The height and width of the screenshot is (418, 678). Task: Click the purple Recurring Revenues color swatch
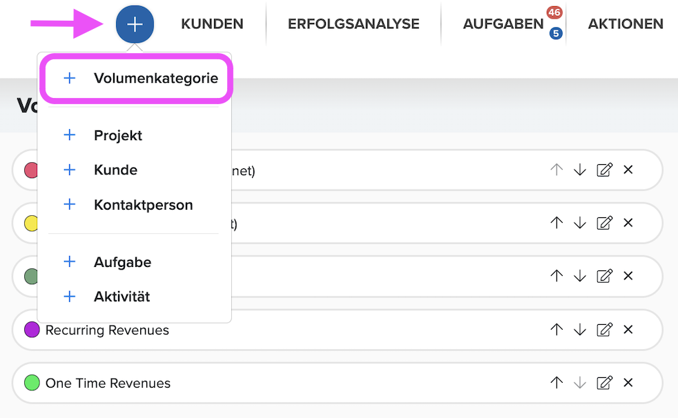click(x=32, y=330)
